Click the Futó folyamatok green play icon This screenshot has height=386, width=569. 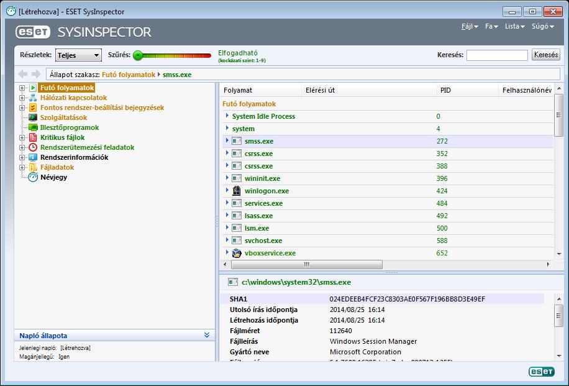(33, 88)
